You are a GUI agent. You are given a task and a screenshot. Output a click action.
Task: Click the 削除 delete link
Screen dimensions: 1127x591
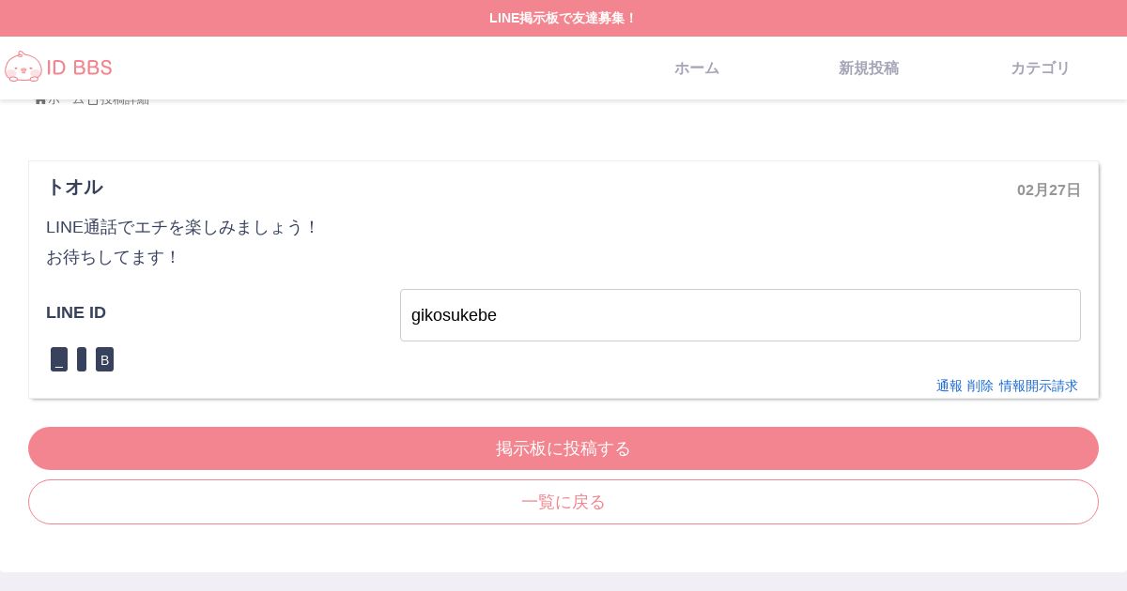click(x=980, y=386)
